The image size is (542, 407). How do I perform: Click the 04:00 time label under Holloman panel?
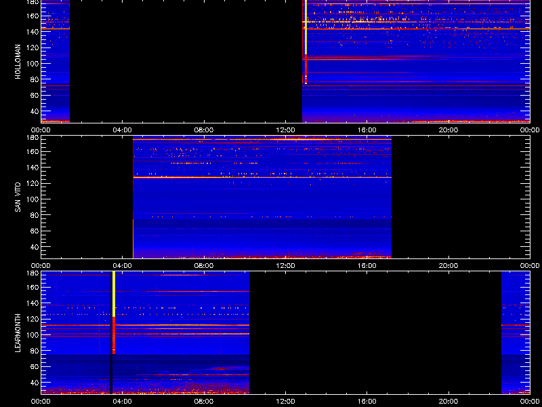123,130
